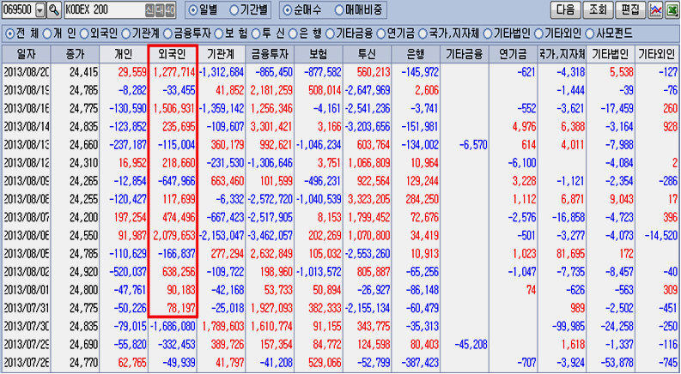Viewport: 681px width, 374px height.
Task: Open the chart view icon
Action: [x=655, y=10]
